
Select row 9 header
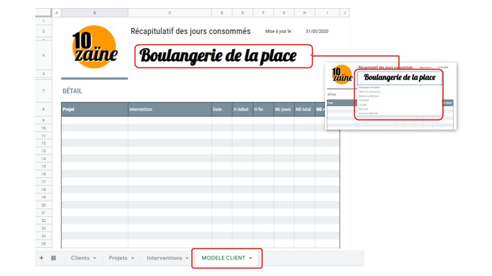coord(43,121)
